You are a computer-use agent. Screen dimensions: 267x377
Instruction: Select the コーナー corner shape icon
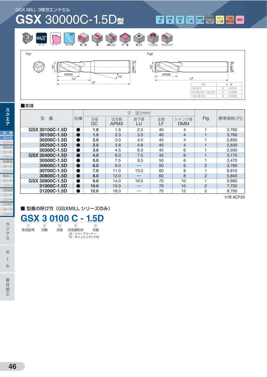tap(55, 38)
